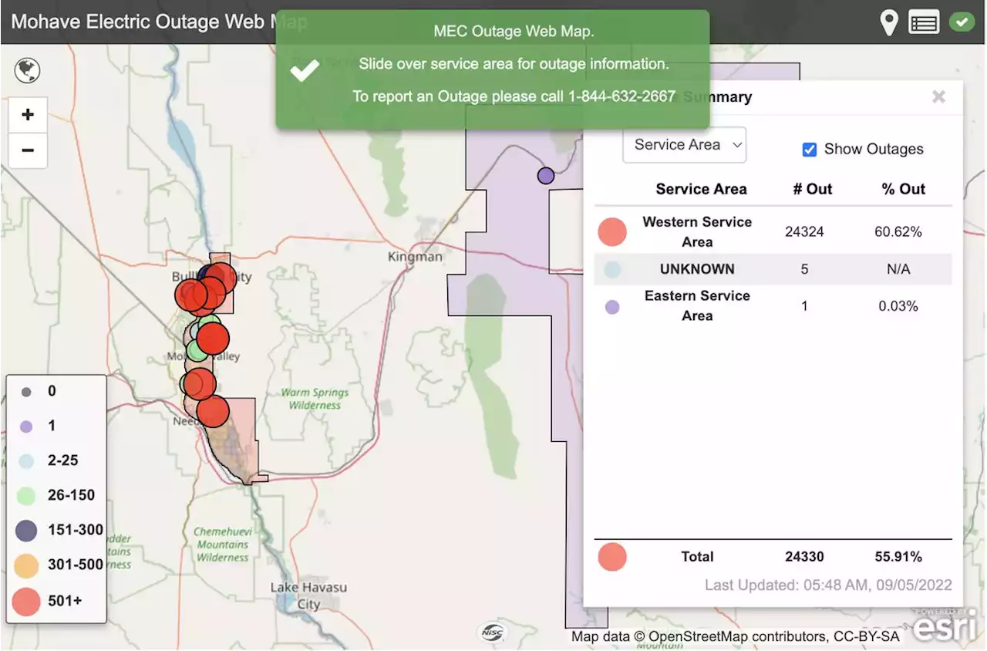Click the green checkmark status icon in header
987x651 pixels.
[962, 22]
